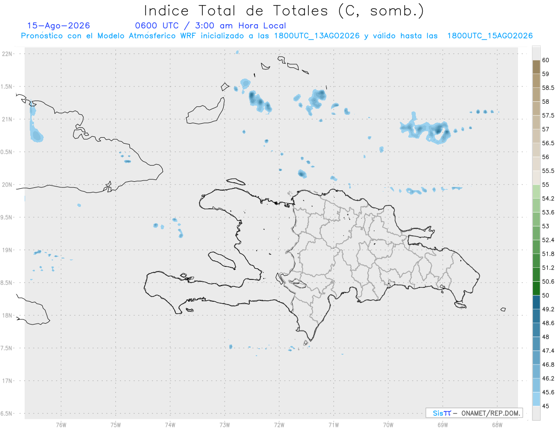
Task: Click the 74W longitude axis label
Action: (x=170, y=424)
